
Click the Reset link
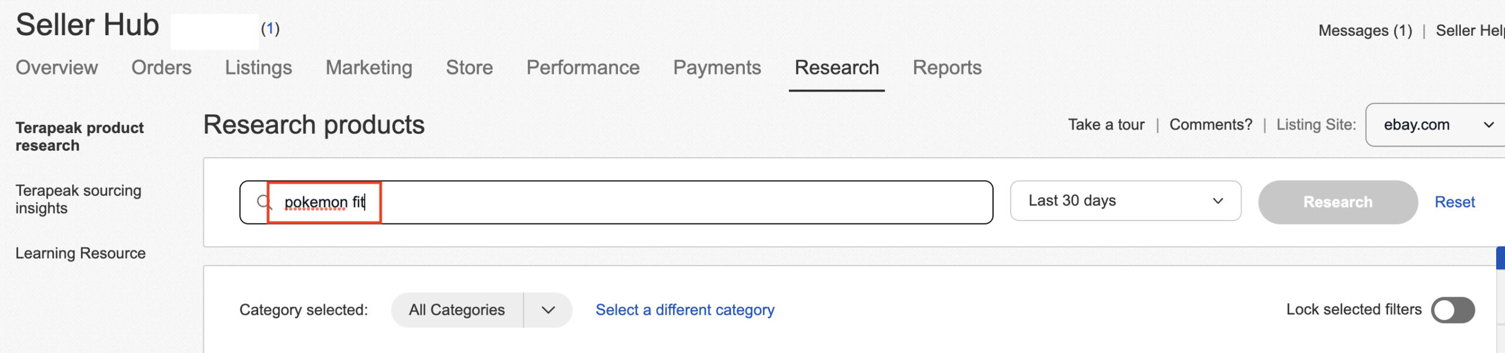coord(1454,202)
